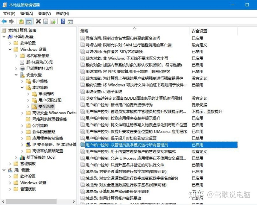Click the 基于策略的 QoS chart icon
This screenshot has width=257, height=205.
[22, 157]
